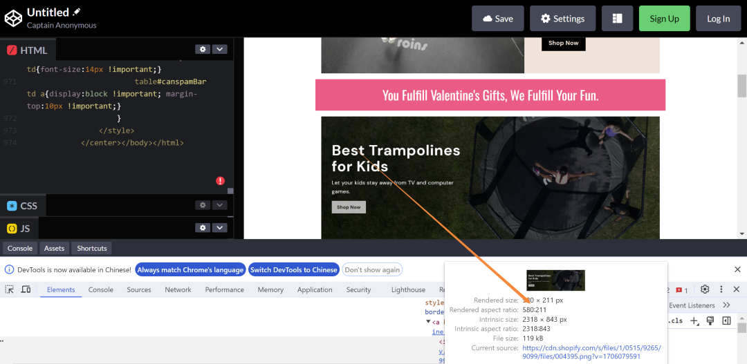This screenshot has height=364, width=747.
Task: Click the CodePen logo icon
Action: coord(12,18)
